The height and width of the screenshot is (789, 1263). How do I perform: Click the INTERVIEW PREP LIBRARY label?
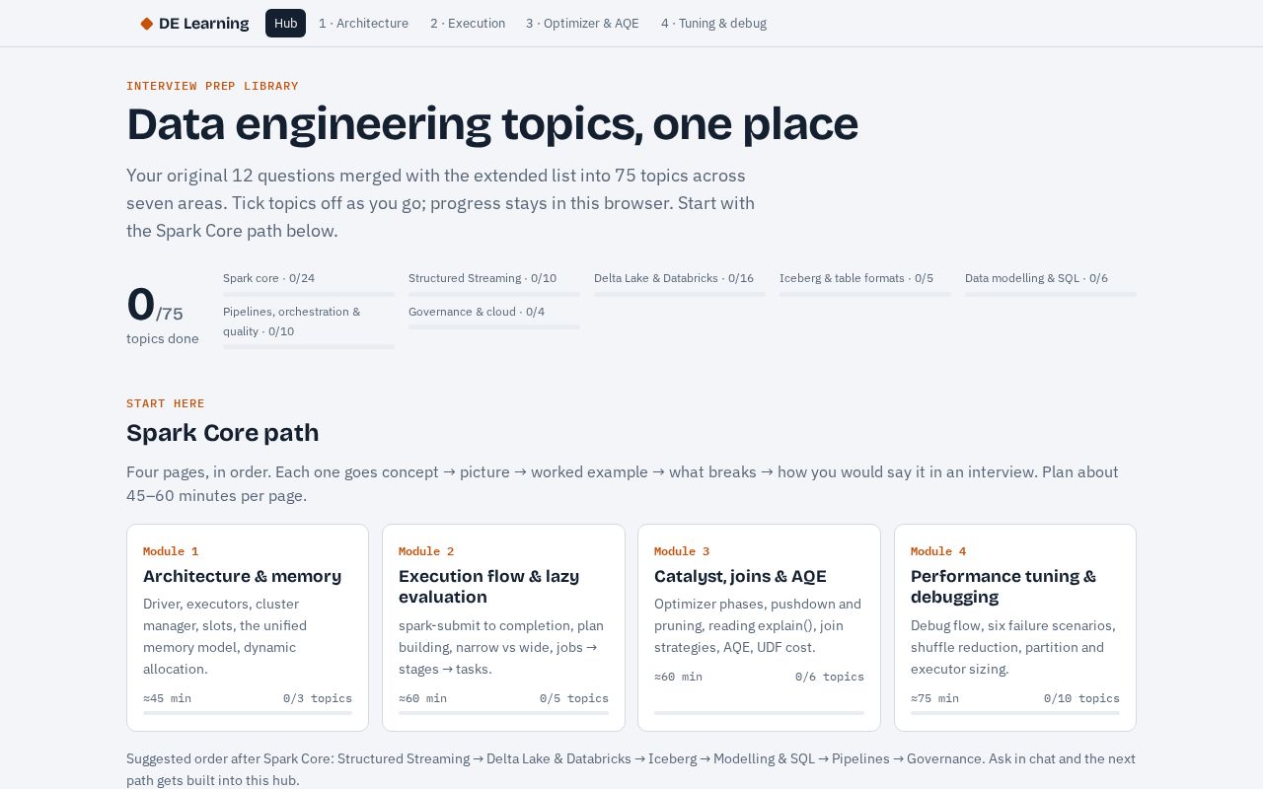point(212,86)
